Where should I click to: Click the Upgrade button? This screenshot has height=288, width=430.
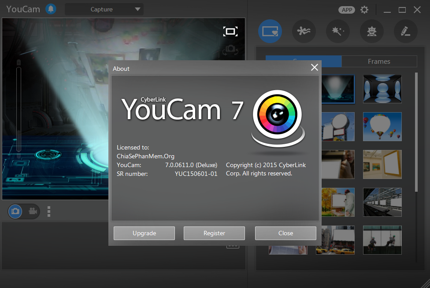[144, 233]
